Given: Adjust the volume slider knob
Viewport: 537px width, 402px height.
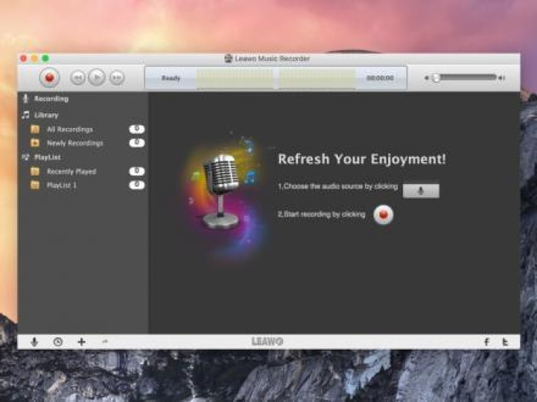Looking at the screenshot, I should coord(436,78).
